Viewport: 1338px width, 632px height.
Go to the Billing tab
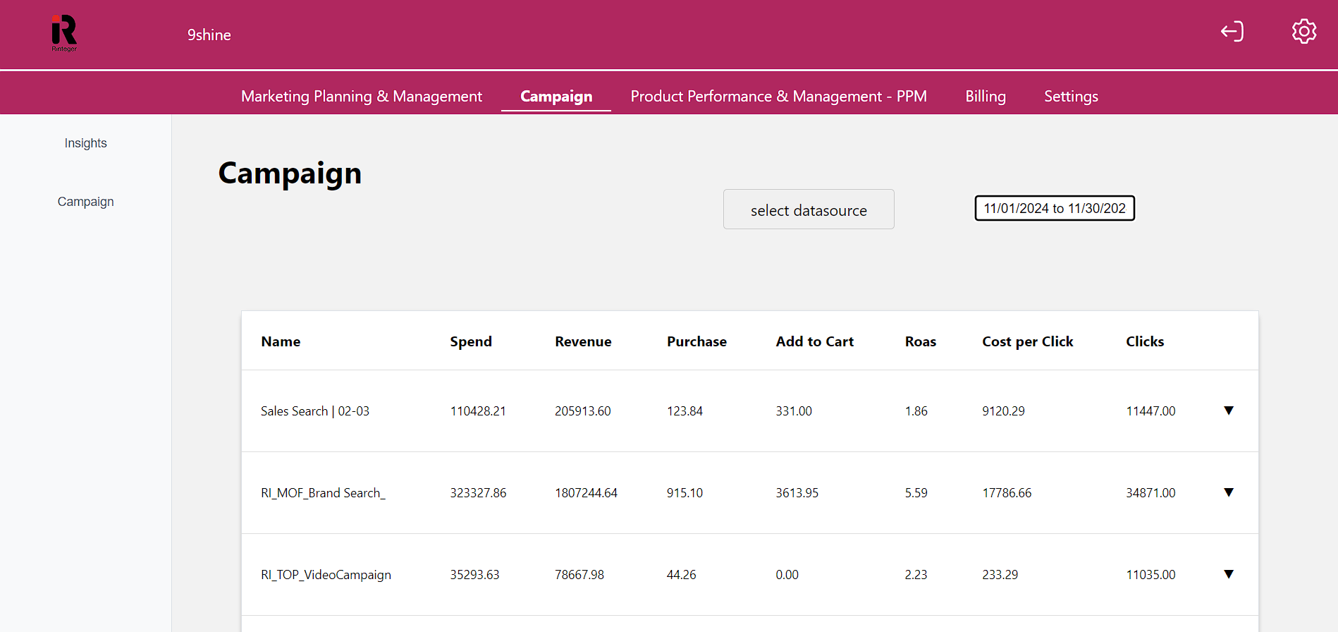click(x=986, y=96)
